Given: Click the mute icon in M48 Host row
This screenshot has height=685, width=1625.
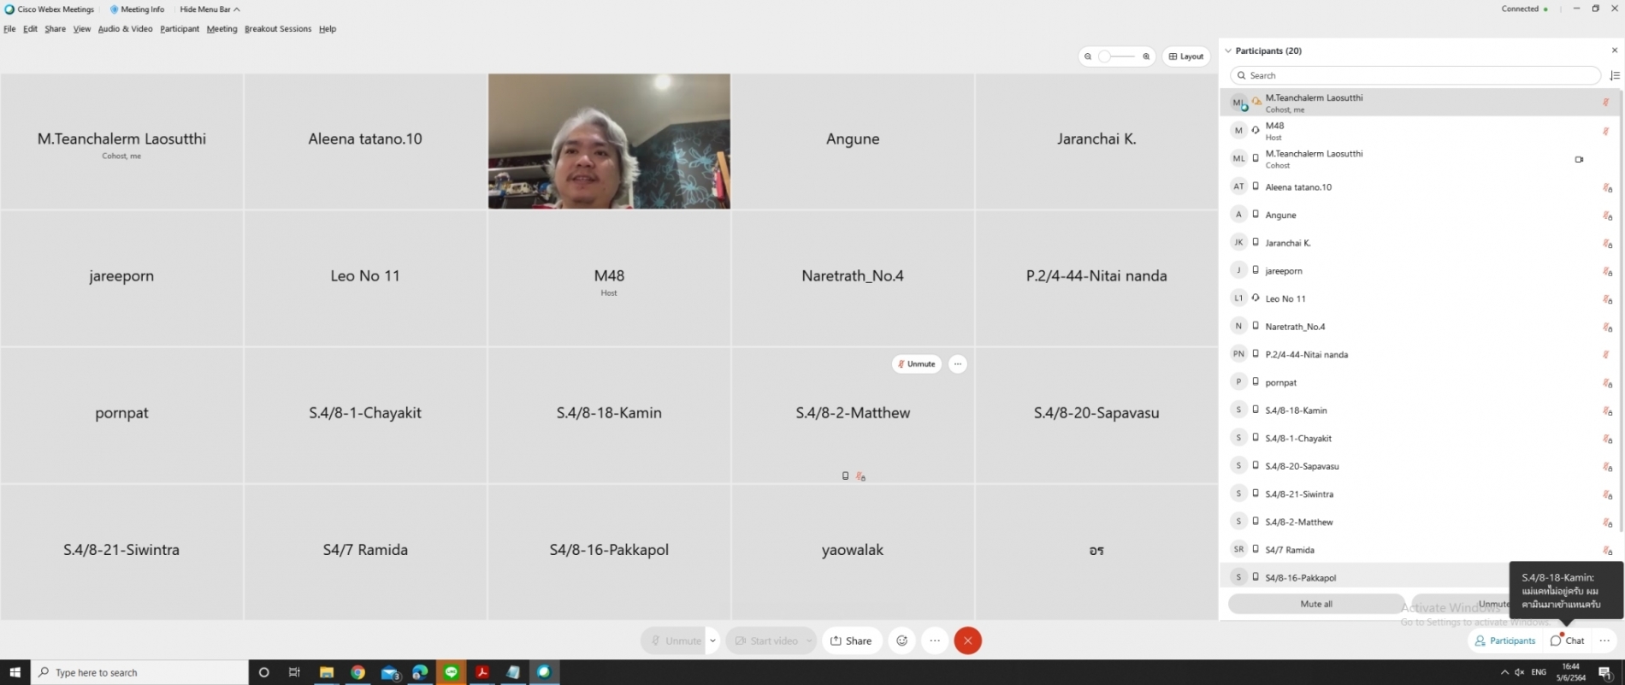Looking at the screenshot, I should [1605, 131].
